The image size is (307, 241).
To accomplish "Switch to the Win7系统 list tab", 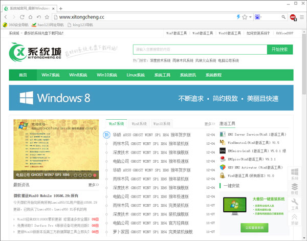I will click(x=116, y=124).
